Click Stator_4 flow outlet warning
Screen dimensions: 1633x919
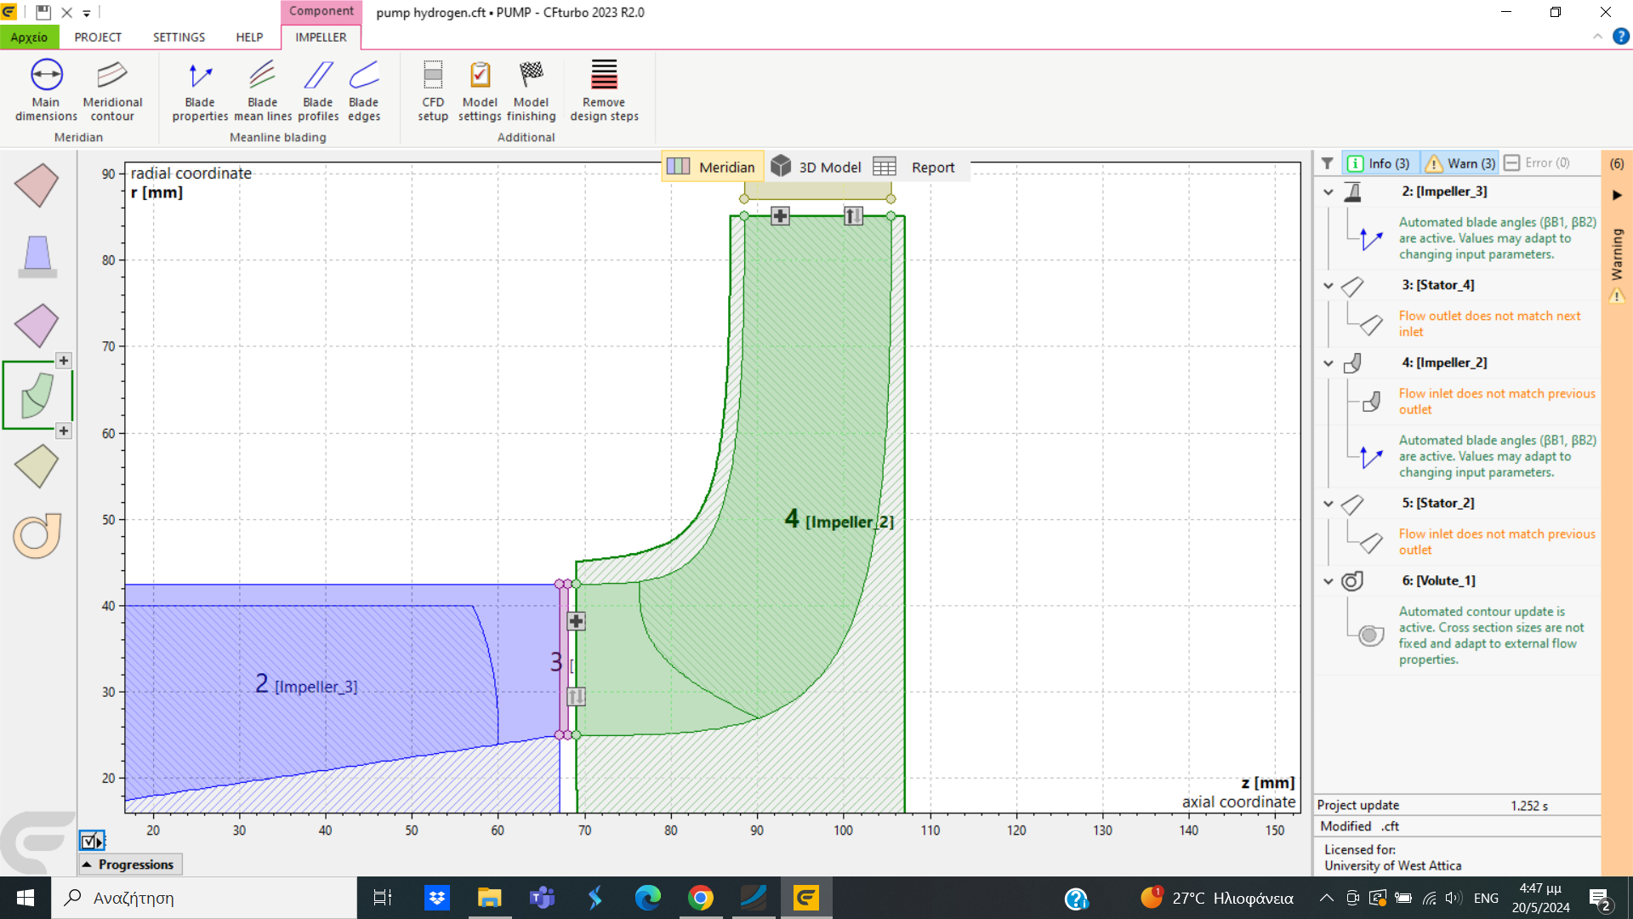1488,323
